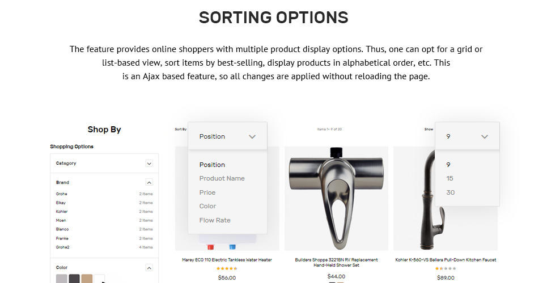Open the Sort By Position dropdown
The height and width of the screenshot is (283, 547).
click(227, 136)
